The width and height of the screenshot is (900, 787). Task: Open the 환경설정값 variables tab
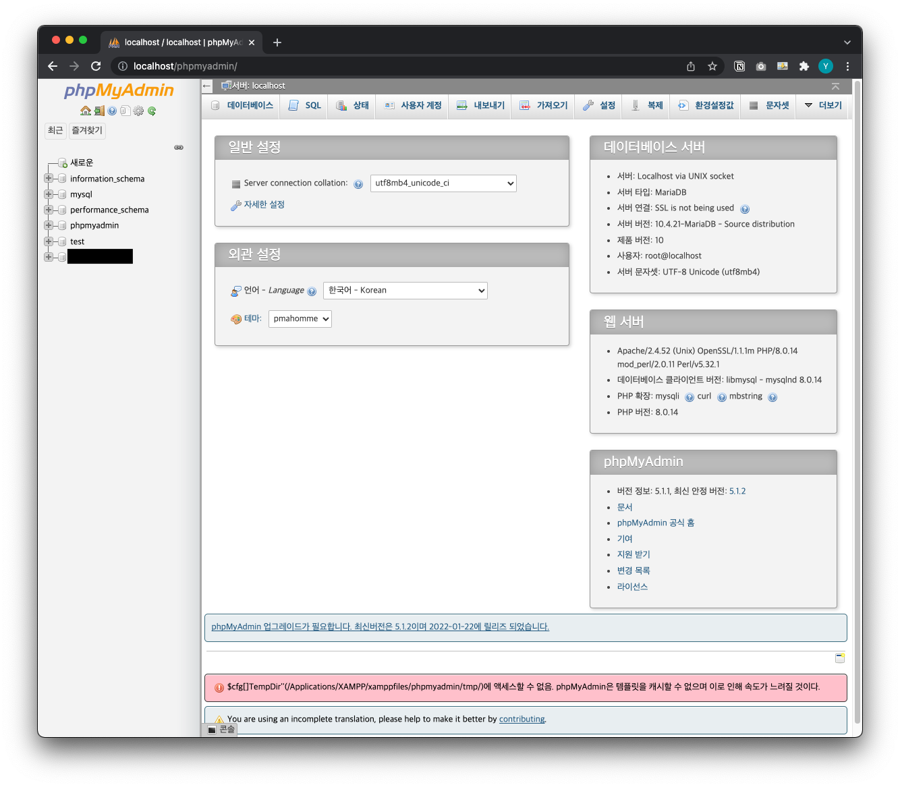coord(706,106)
